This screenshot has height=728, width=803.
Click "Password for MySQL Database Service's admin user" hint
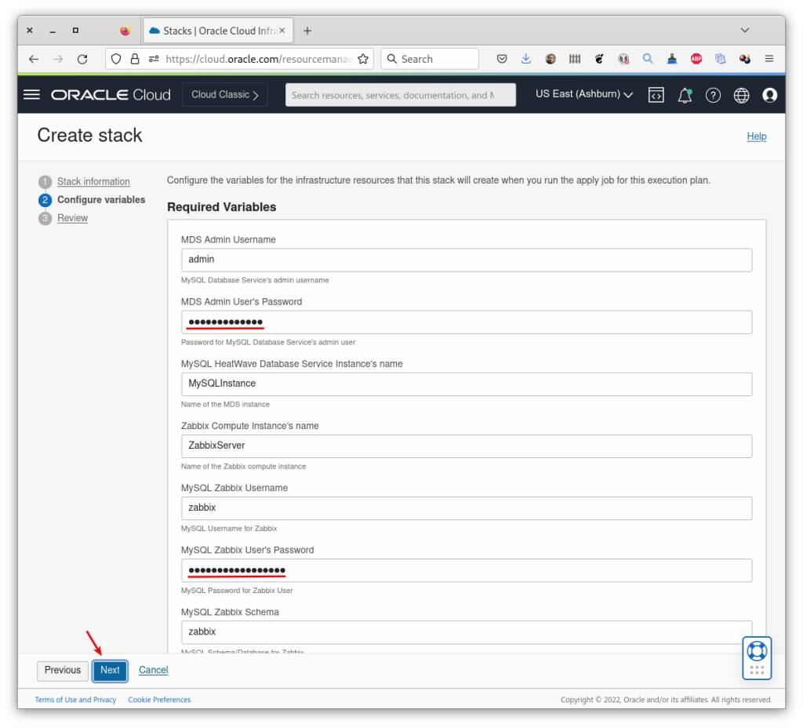click(x=268, y=342)
